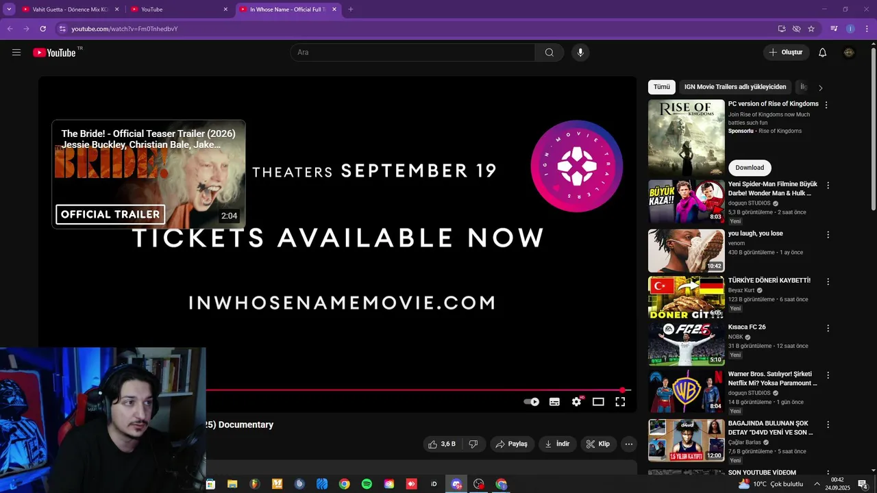Open options for BAGAJINDA BULUNAN ŞOK video
Image resolution: width=877 pixels, height=493 pixels.
(x=828, y=425)
